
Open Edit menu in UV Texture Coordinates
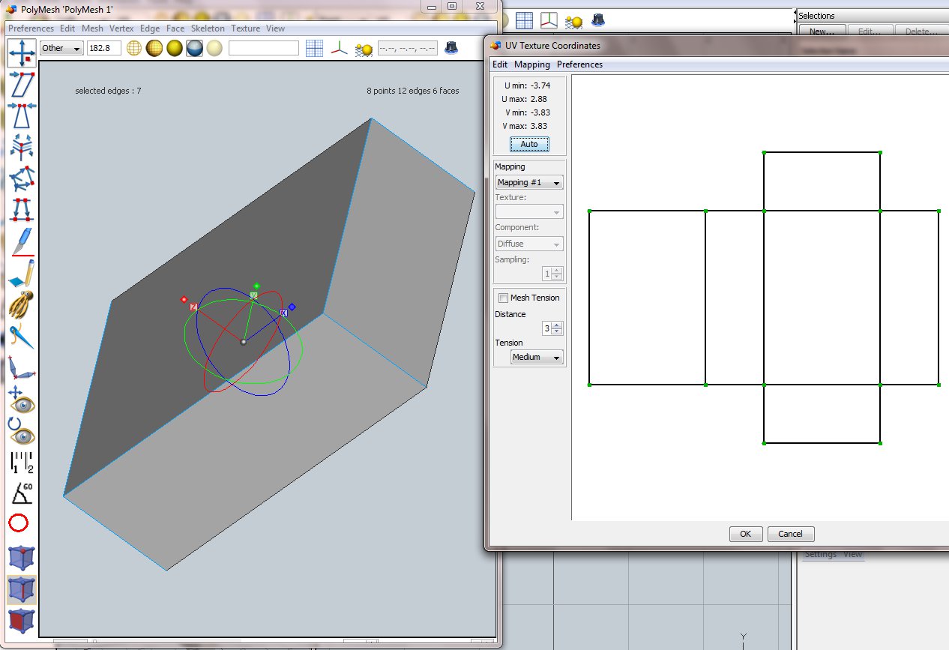coord(499,64)
